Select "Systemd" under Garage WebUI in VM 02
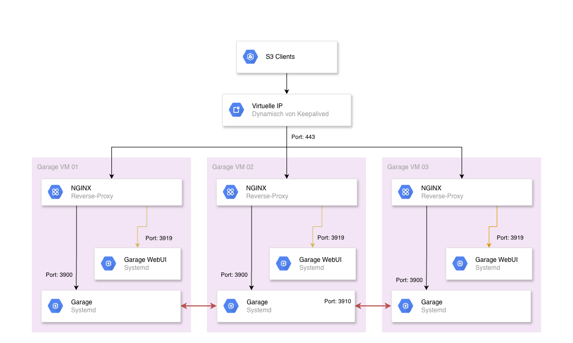 pos(311,268)
